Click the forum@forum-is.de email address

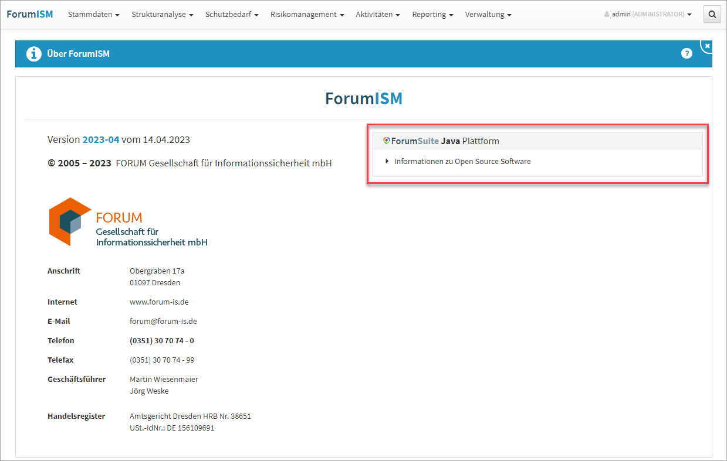(163, 322)
